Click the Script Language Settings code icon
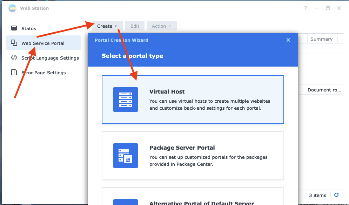Viewport: 349px width, 205px height. point(14,58)
